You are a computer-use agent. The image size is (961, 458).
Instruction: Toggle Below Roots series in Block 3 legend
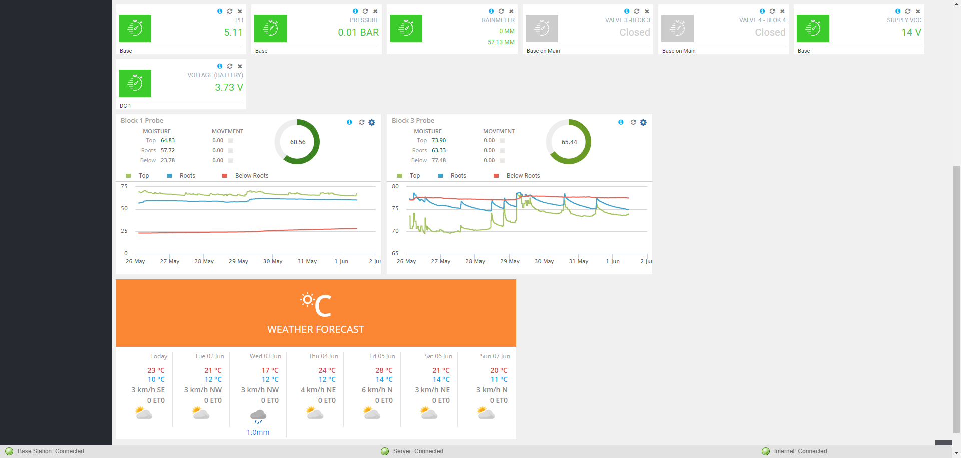pyautogui.click(x=518, y=176)
